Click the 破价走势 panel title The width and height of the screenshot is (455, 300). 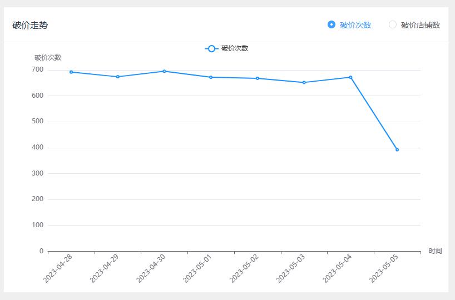[30, 25]
